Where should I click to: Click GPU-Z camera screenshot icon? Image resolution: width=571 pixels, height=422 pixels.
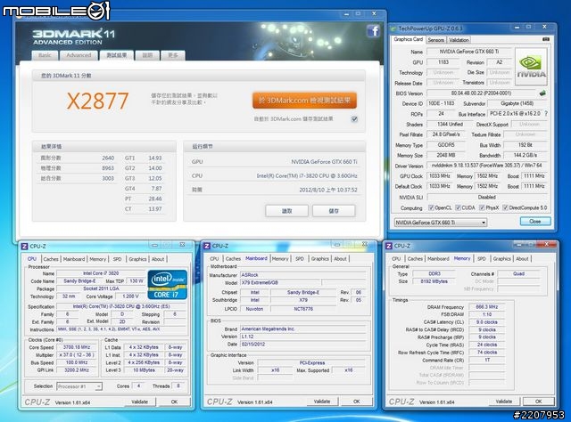pyautogui.click(x=545, y=39)
